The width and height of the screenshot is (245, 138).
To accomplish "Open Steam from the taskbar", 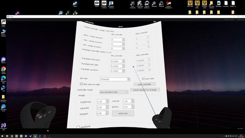I will pyautogui.click(x=31, y=136).
